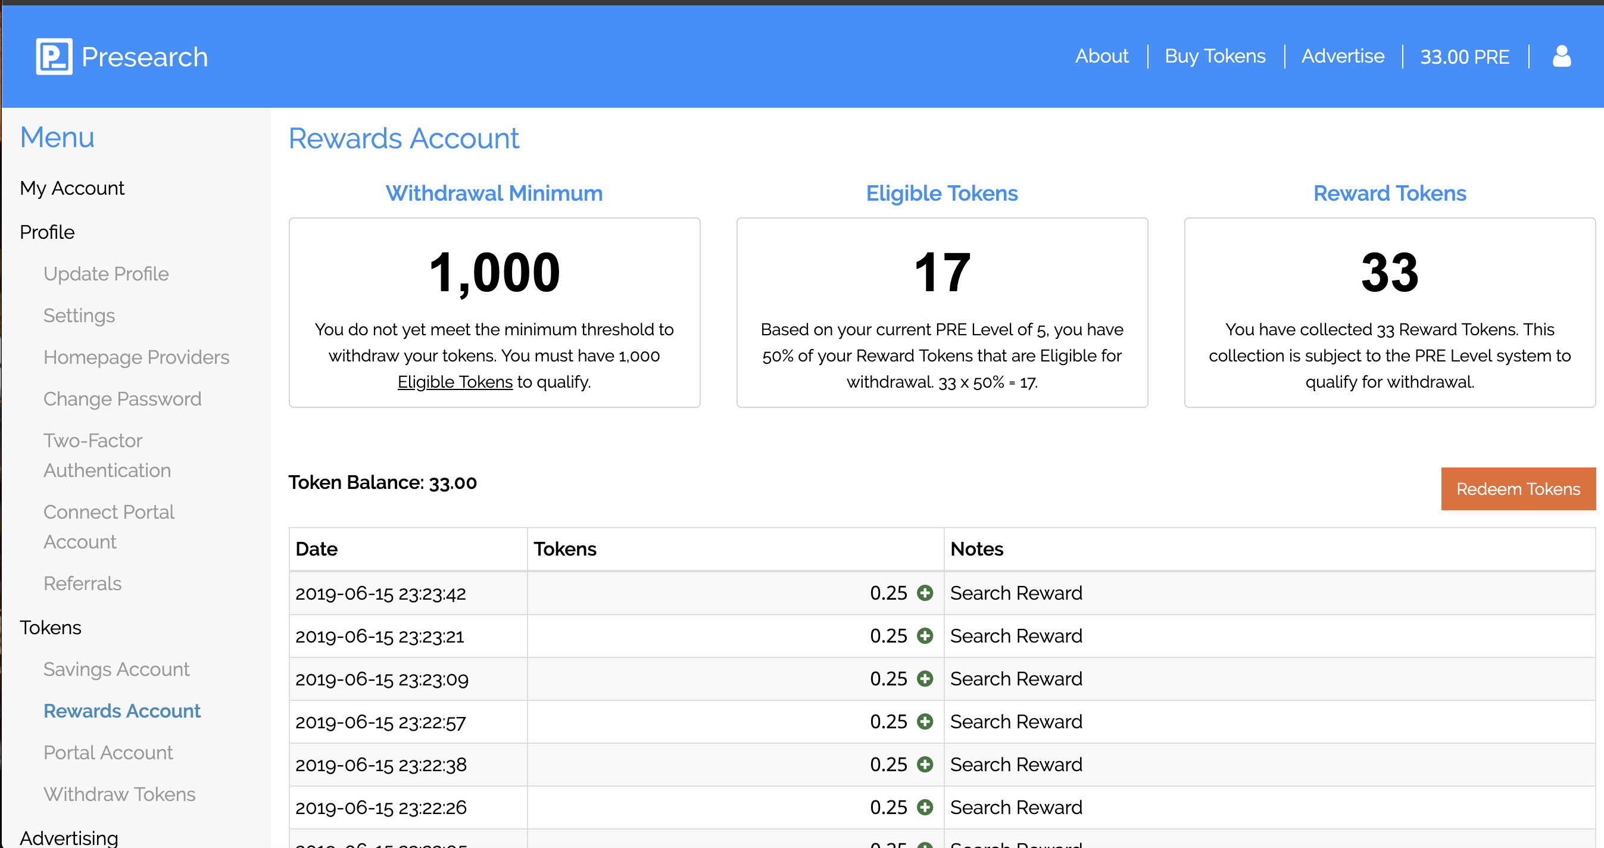
Task: Open Referrals from the Profile menu
Action: point(82,584)
